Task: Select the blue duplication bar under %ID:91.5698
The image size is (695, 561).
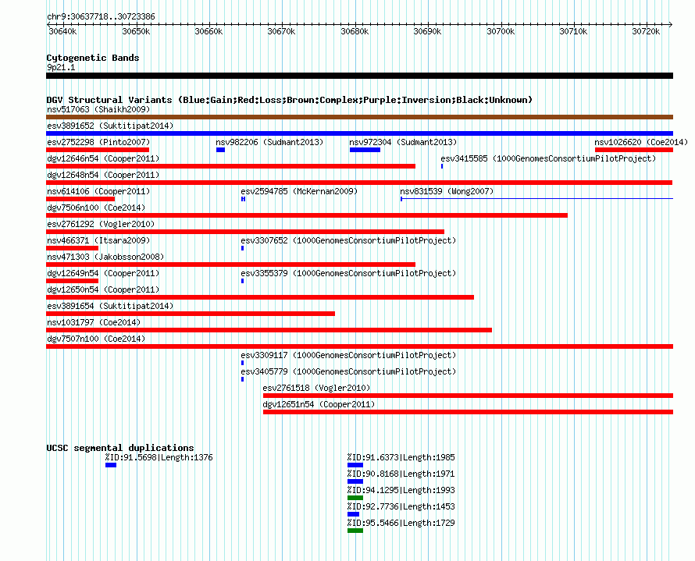Action: coord(111,465)
